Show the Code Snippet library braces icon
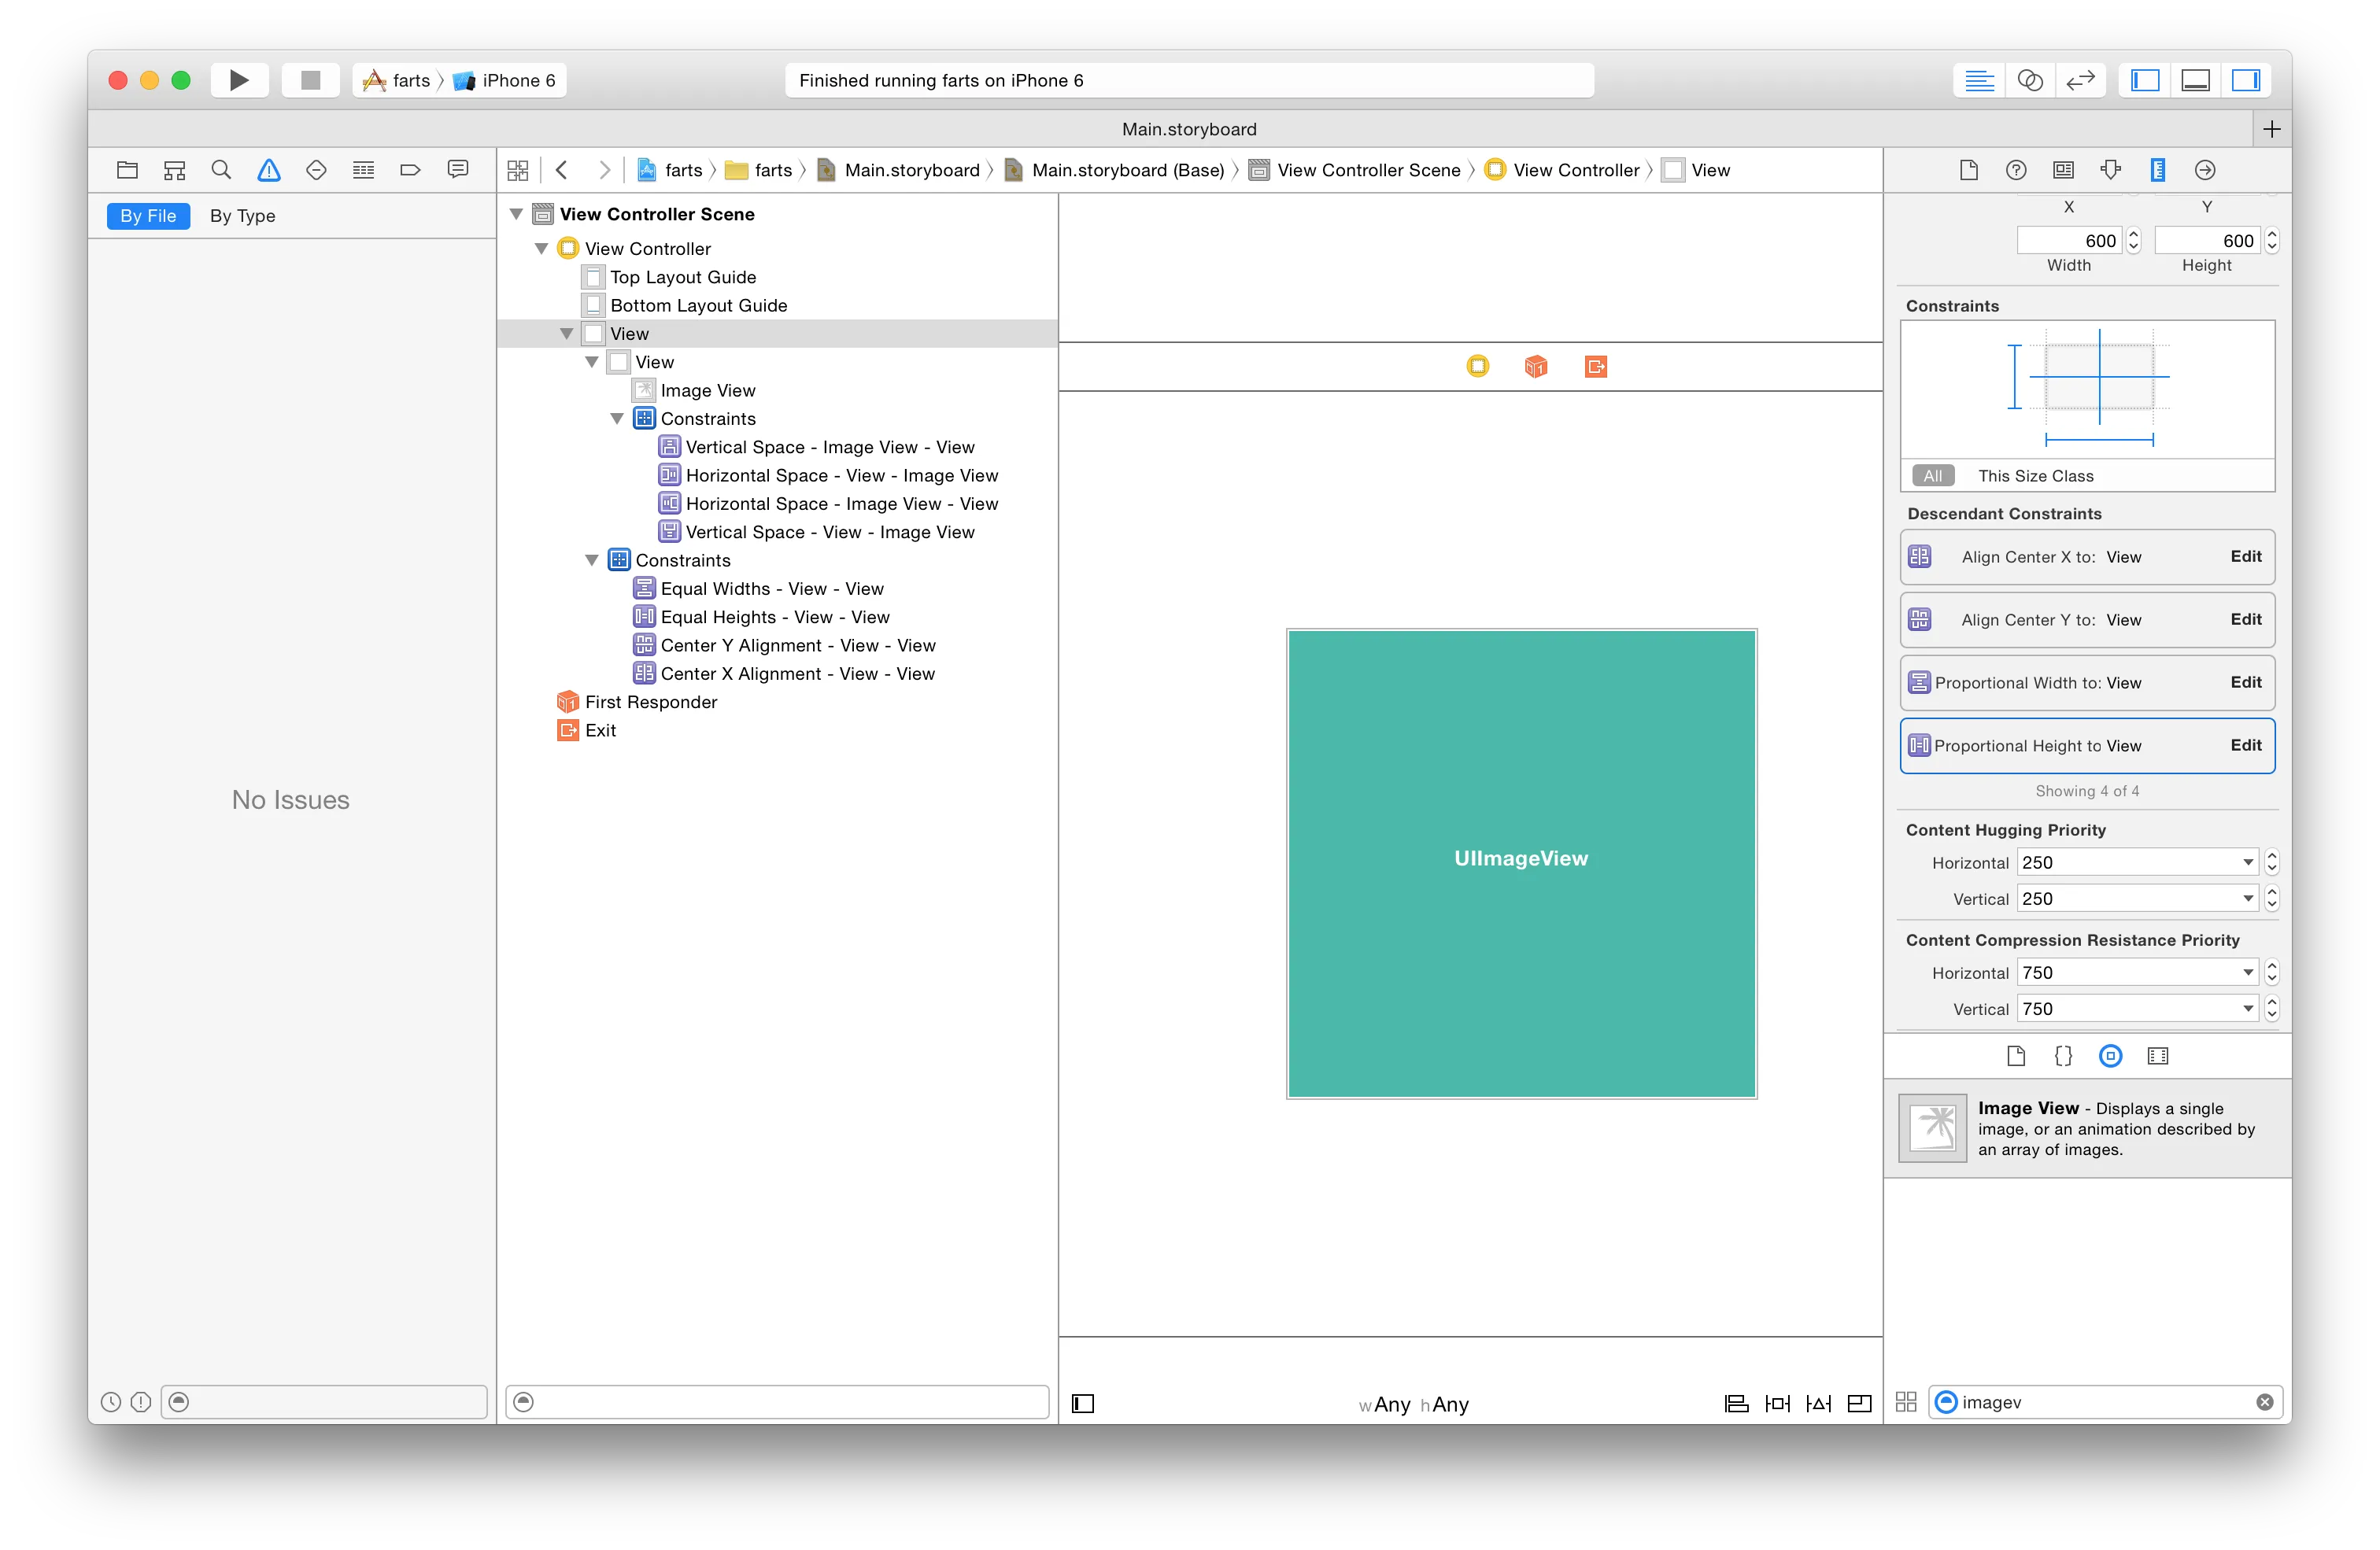Viewport: 2380px width, 1550px height. [2063, 1057]
